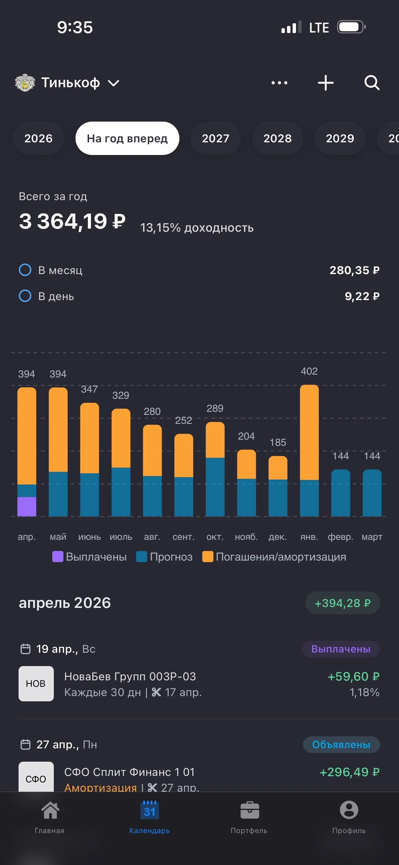Tap the май bar showing 394
Viewport: 399px width, 865px height.
point(58,452)
